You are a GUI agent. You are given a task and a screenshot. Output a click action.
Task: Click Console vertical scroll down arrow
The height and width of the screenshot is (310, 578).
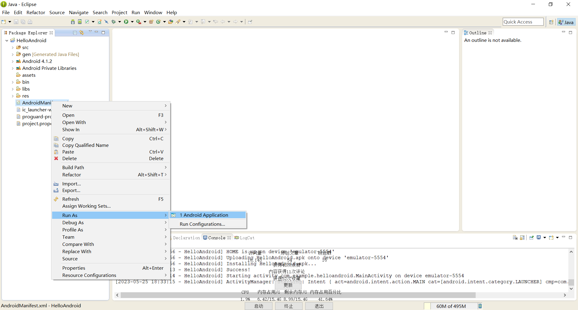tap(571, 289)
